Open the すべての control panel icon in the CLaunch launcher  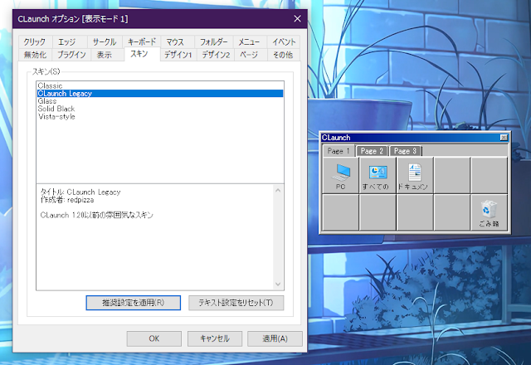click(x=378, y=175)
